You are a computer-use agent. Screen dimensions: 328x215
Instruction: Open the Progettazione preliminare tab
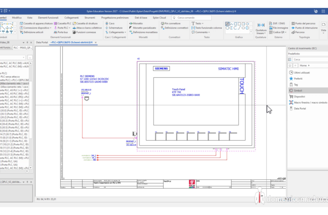(115, 18)
